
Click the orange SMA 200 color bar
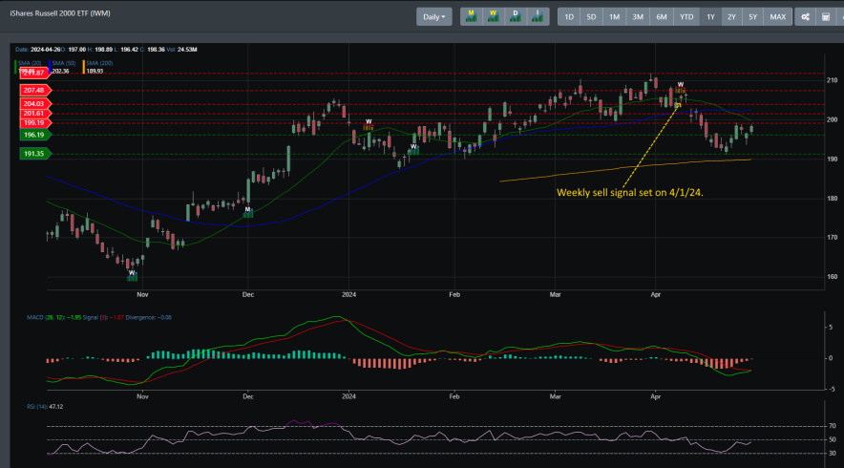click(83, 67)
